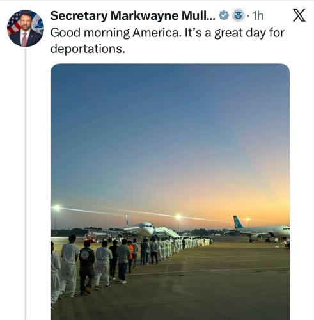Click the person wearing the orange shirt
The height and width of the screenshot is (320, 314).
point(130,257)
